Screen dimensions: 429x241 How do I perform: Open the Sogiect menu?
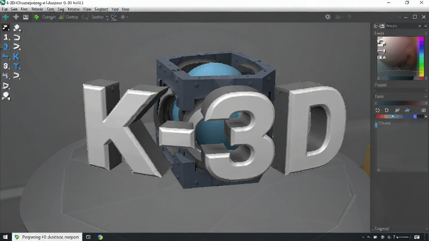pyautogui.click(x=101, y=9)
